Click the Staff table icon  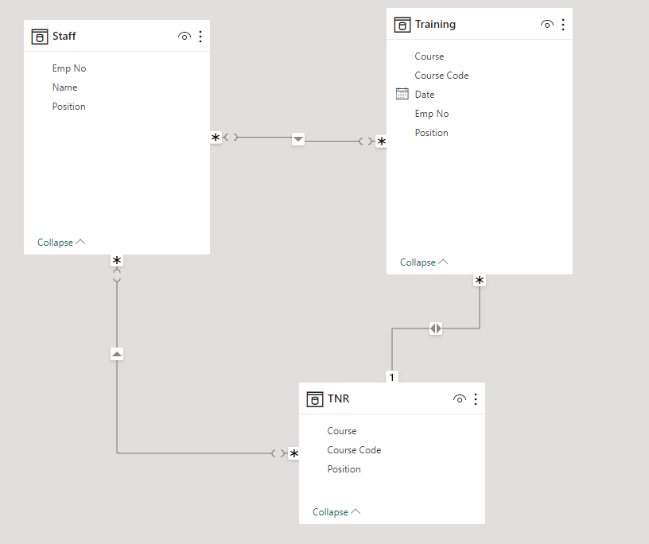point(39,37)
